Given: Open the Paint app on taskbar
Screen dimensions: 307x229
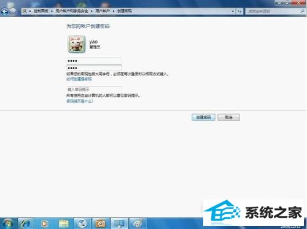Looking at the screenshot, I should pyautogui.click(x=138, y=223).
